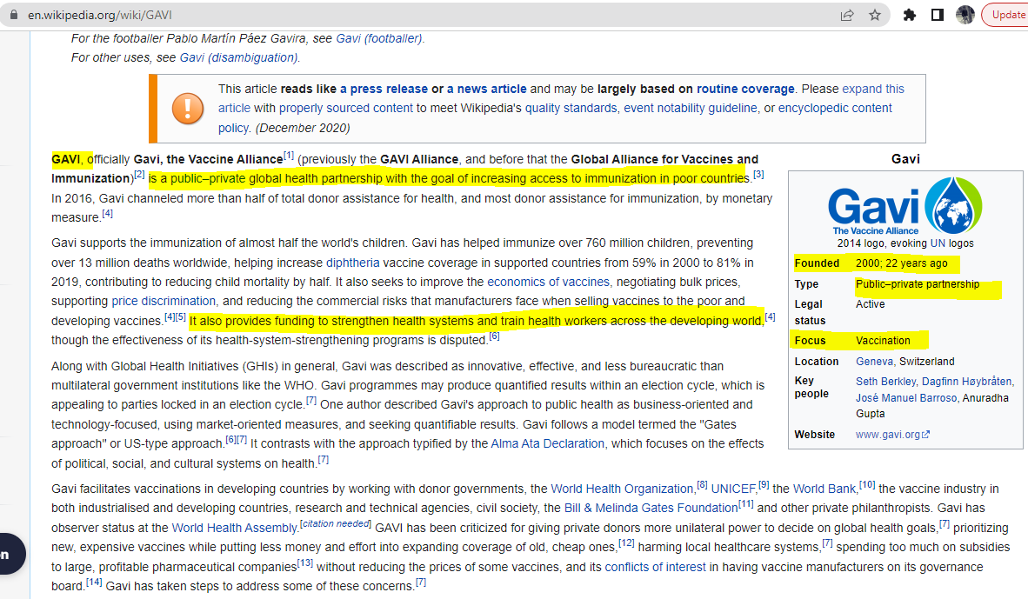Click the orange warning exclamation icon

click(188, 108)
